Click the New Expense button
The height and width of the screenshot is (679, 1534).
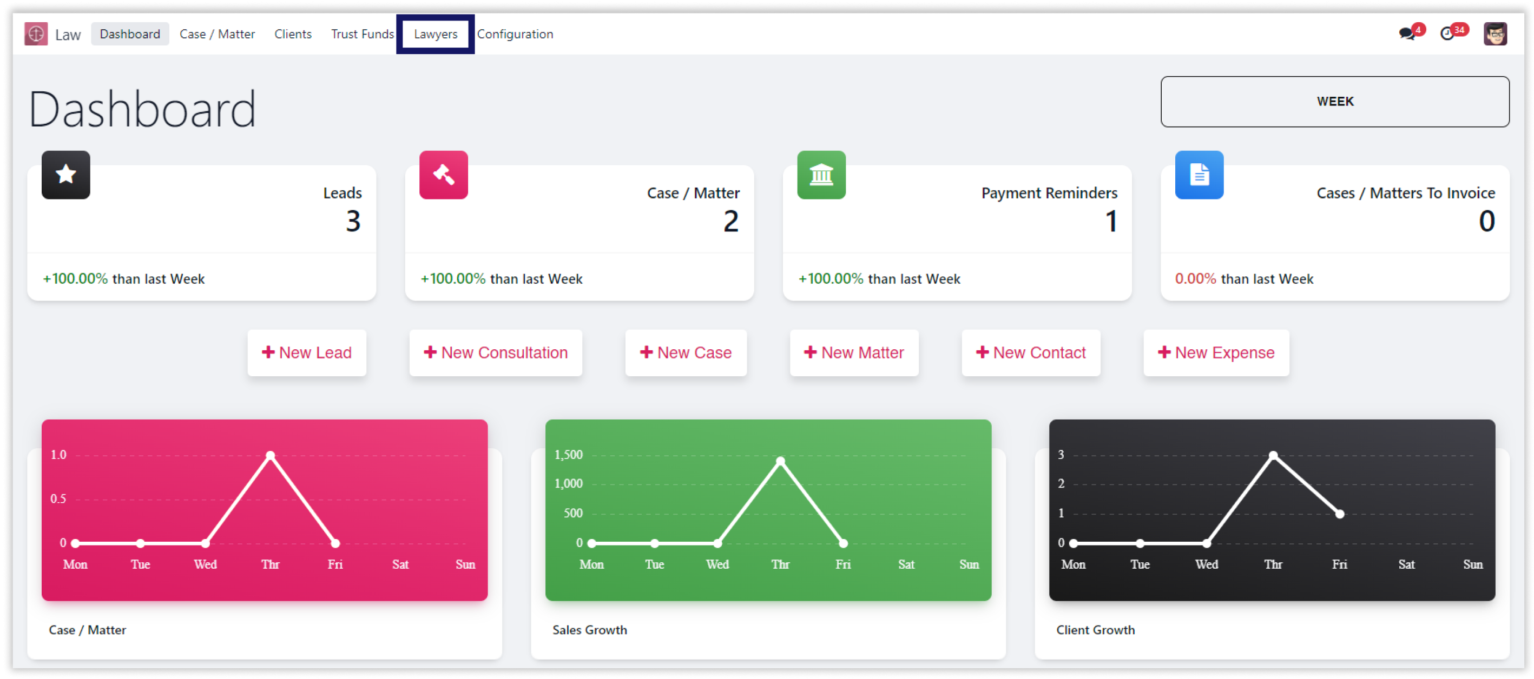tap(1215, 352)
